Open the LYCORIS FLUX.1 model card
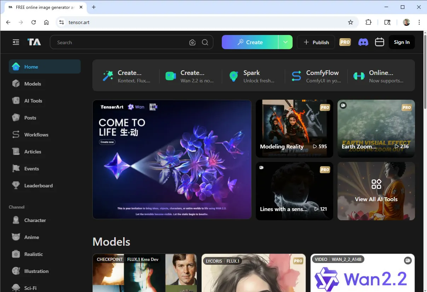427x292 pixels. pos(254,273)
